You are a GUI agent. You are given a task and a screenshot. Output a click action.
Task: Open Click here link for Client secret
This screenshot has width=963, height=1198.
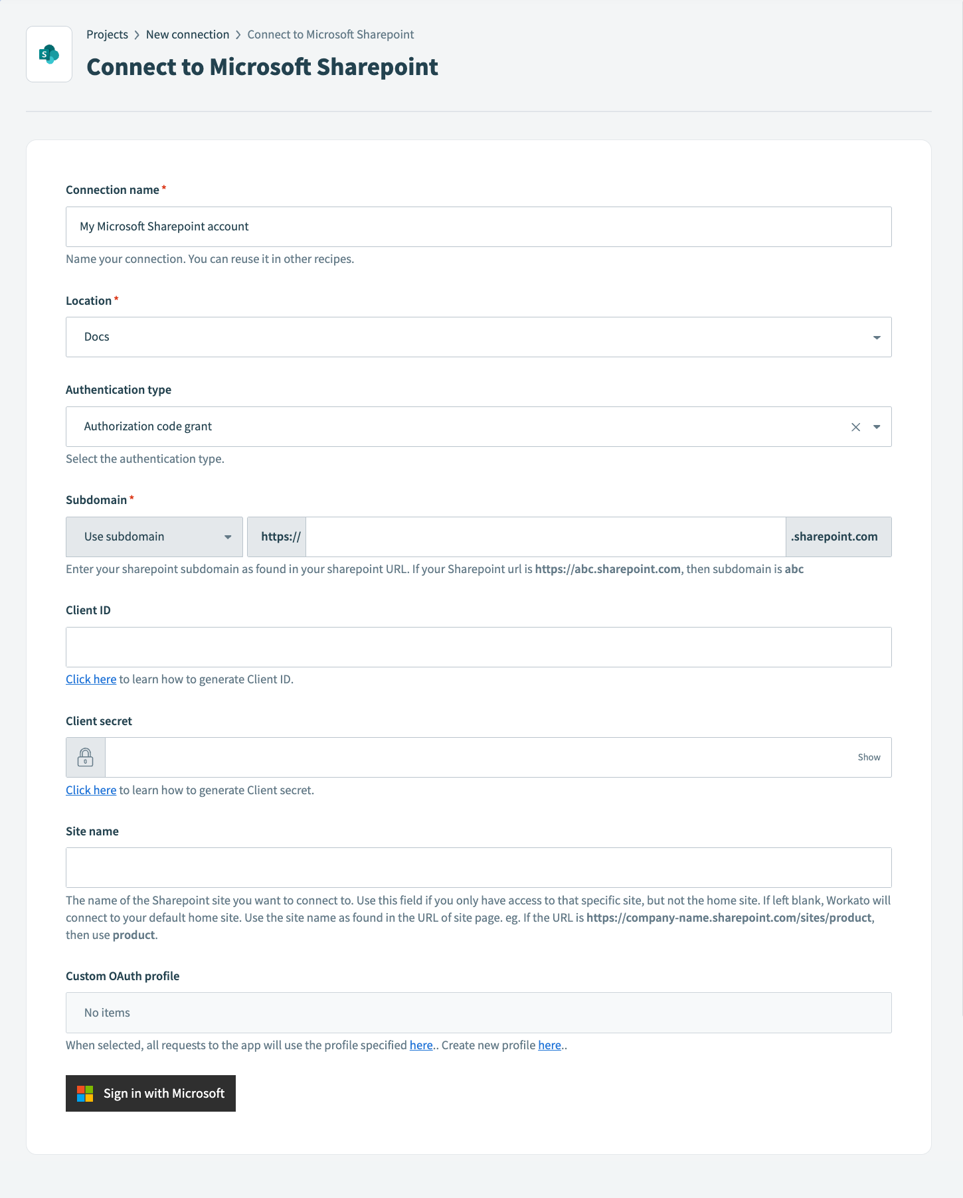pyautogui.click(x=91, y=790)
